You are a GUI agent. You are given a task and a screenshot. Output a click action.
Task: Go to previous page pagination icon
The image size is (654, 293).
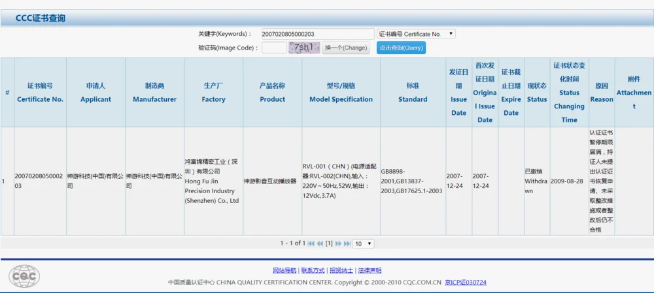(x=320, y=243)
